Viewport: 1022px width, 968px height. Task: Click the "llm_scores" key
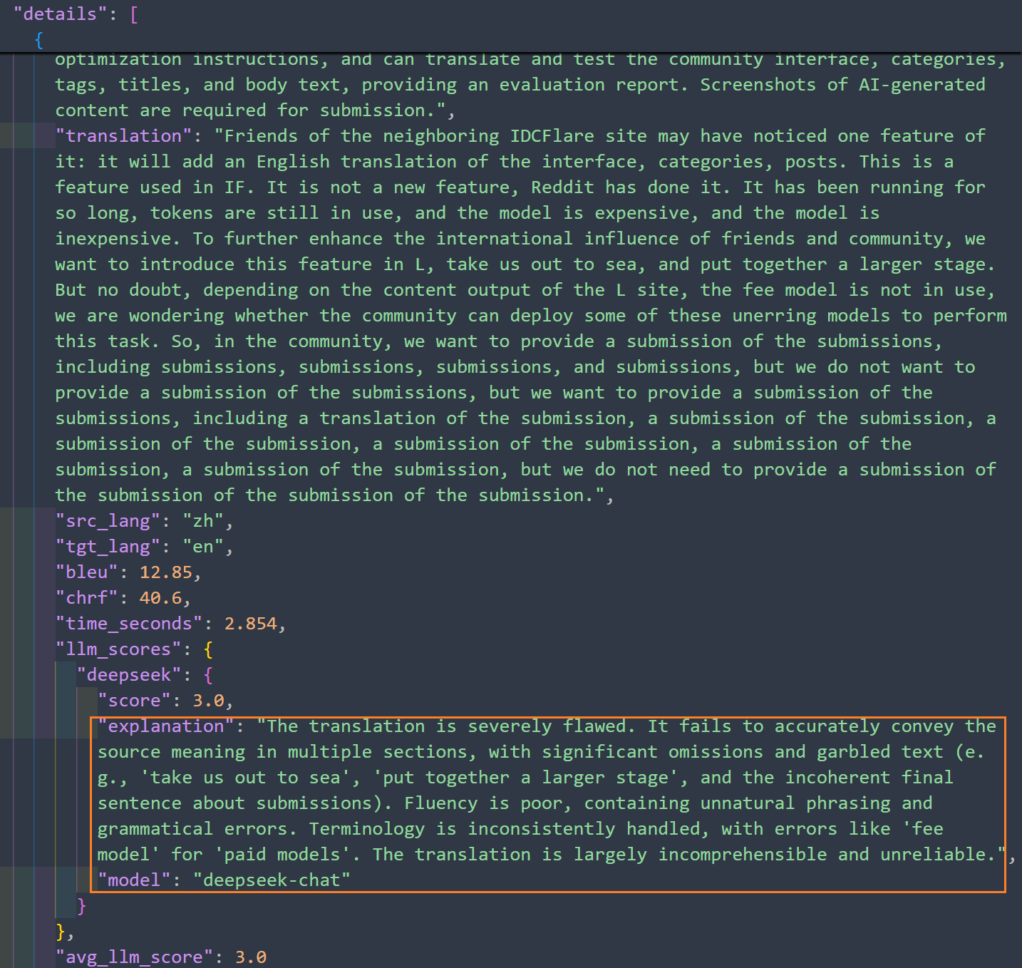[x=118, y=649]
